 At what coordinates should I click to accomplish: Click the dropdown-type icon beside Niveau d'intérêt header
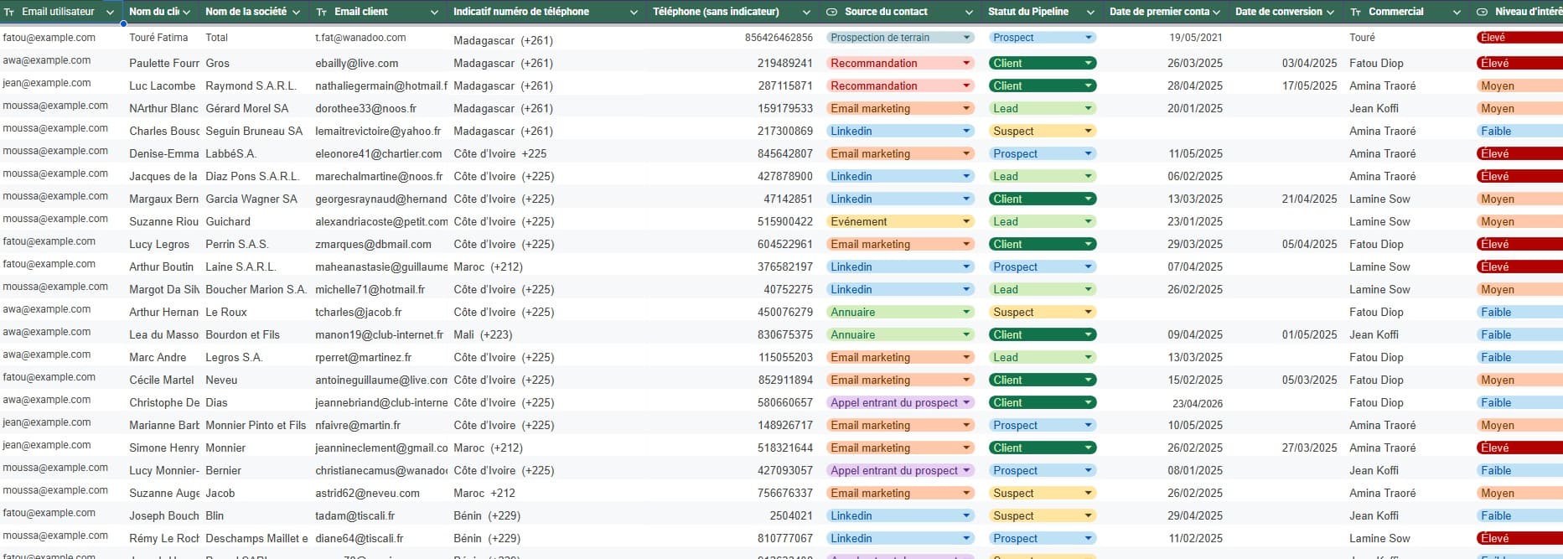[1482, 13]
